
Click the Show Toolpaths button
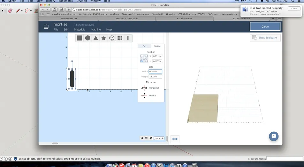point(265,38)
